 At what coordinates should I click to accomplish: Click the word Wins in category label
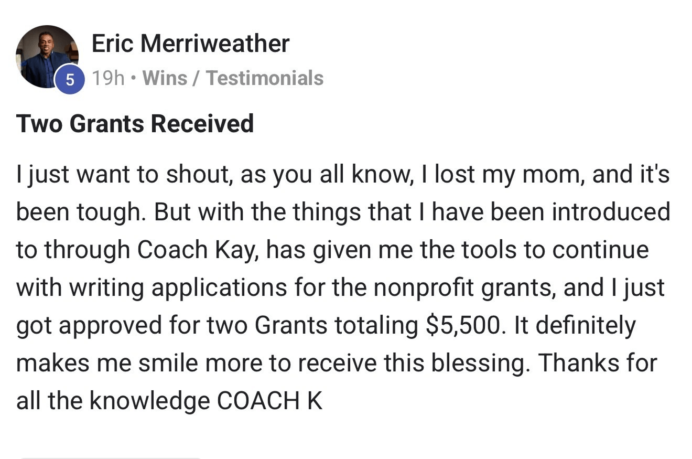165,78
